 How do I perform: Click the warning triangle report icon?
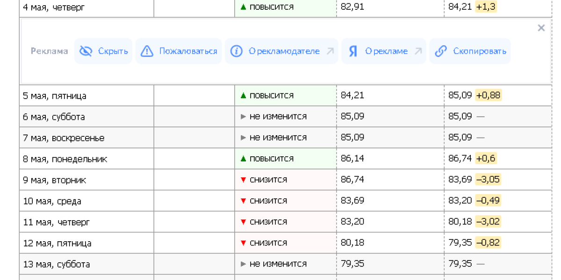click(x=147, y=51)
